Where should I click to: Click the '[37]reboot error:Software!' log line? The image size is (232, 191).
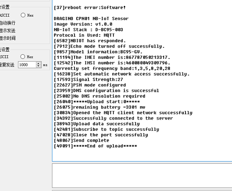point(90,8)
